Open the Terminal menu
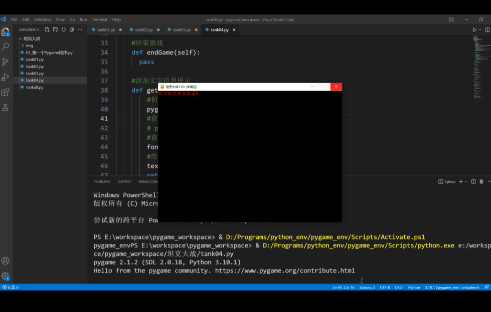The width and height of the screenshot is (491, 312). 100,20
